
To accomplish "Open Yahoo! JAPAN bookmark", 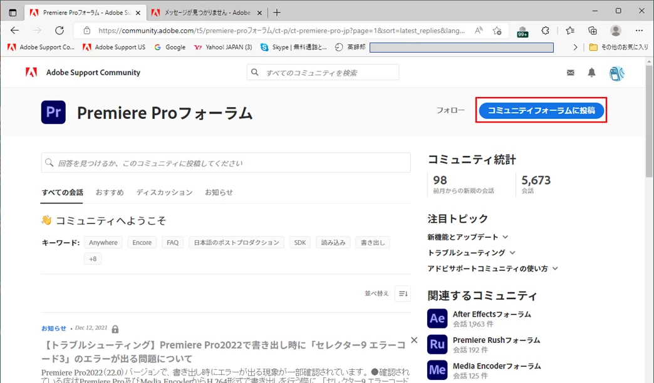I will [x=223, y=47].
